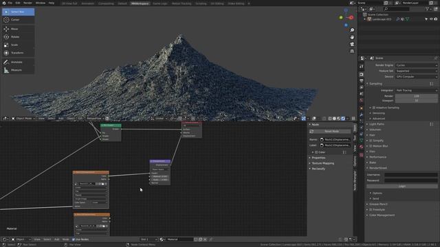440x247 pixels.
Task: Expand the Performance panel
Action: (x=377, y=157)
